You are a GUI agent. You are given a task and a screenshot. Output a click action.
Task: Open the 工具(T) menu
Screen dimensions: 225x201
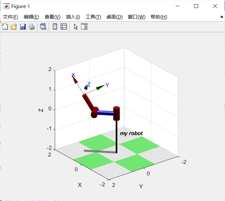pyautogui.click(x=93, y=17)
